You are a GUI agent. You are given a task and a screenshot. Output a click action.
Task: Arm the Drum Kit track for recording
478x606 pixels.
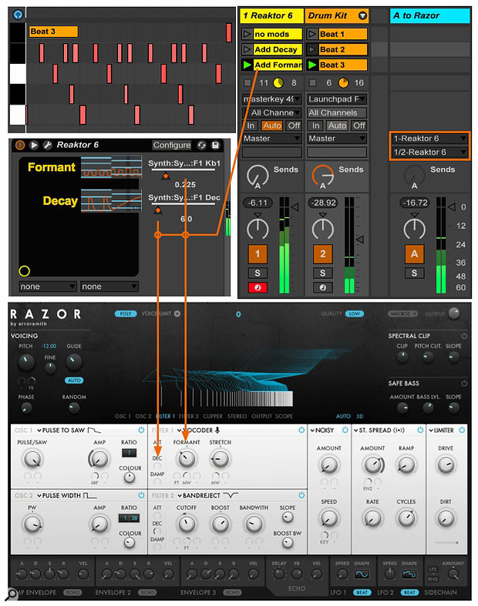point(322,287)
